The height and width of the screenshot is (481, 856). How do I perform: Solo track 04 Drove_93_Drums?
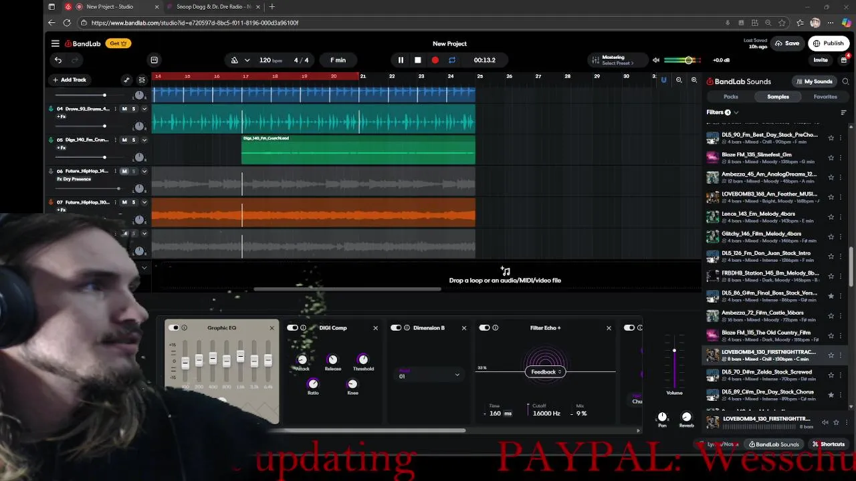133,109
